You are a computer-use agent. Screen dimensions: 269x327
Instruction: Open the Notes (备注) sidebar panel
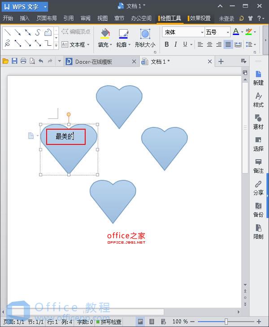point(258,166)
